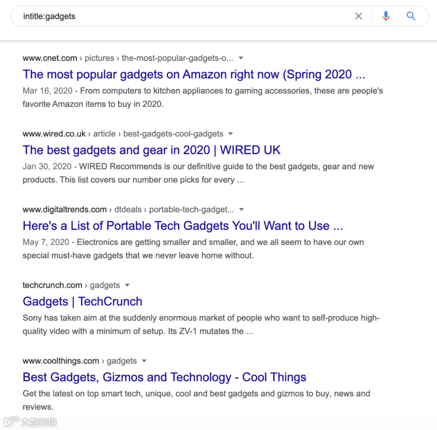Open 'The most popular gadgets on Amazon' result
This screenshot has width=437, height=430.
click(x=194, y=74)
